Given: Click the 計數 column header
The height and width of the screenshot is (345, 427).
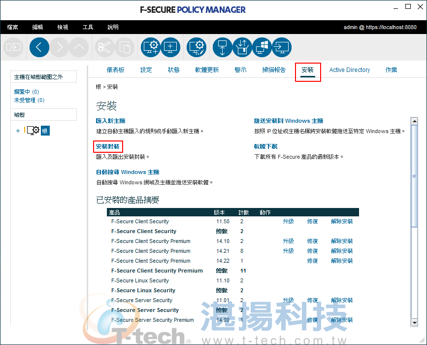Looking at the screenshot, I should click(x=244, y=212).
